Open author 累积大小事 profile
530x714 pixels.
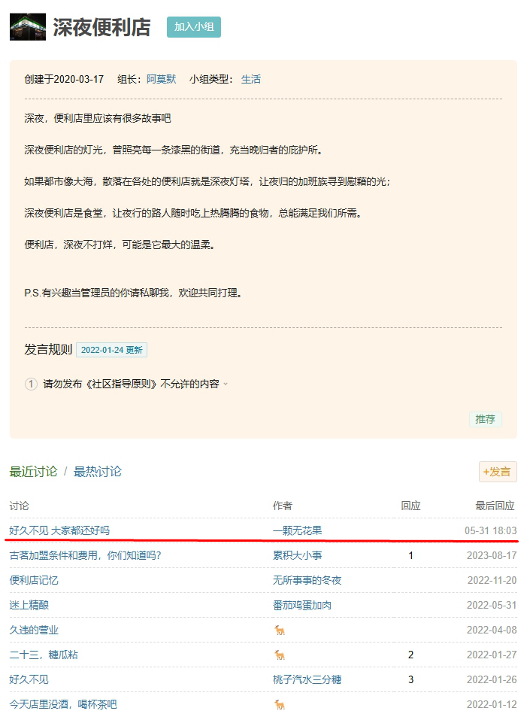[x=297, y=555]
